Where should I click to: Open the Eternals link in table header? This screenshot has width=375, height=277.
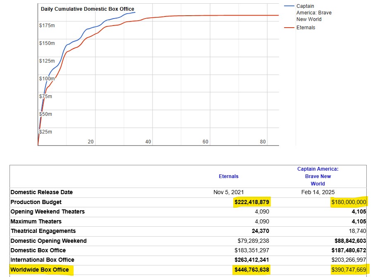coord(228,176)
